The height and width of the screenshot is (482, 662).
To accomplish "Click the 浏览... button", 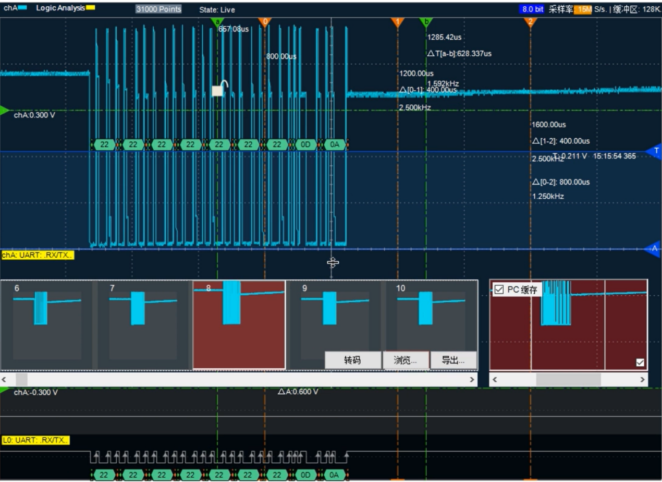I will 406,360.
